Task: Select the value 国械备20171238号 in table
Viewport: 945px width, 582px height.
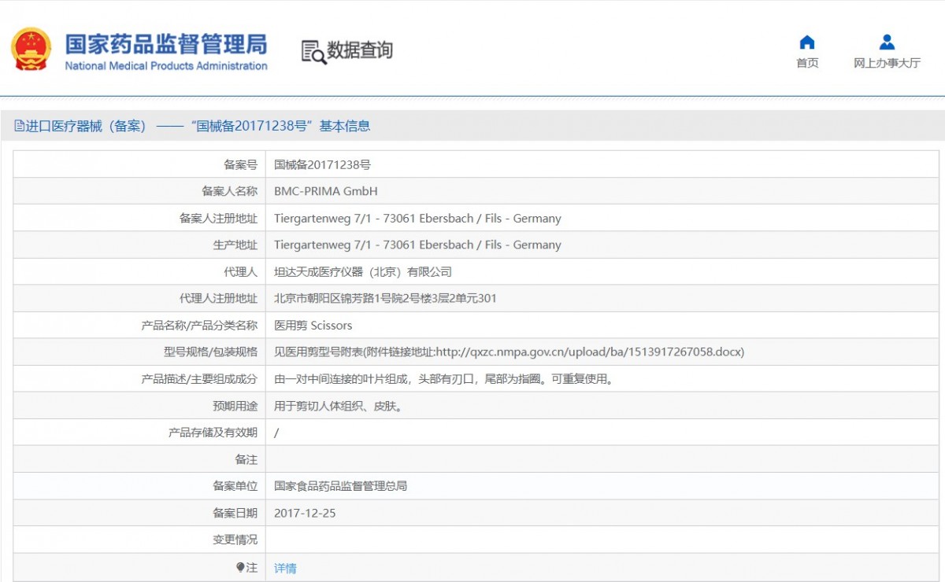Action: [322, 165]
